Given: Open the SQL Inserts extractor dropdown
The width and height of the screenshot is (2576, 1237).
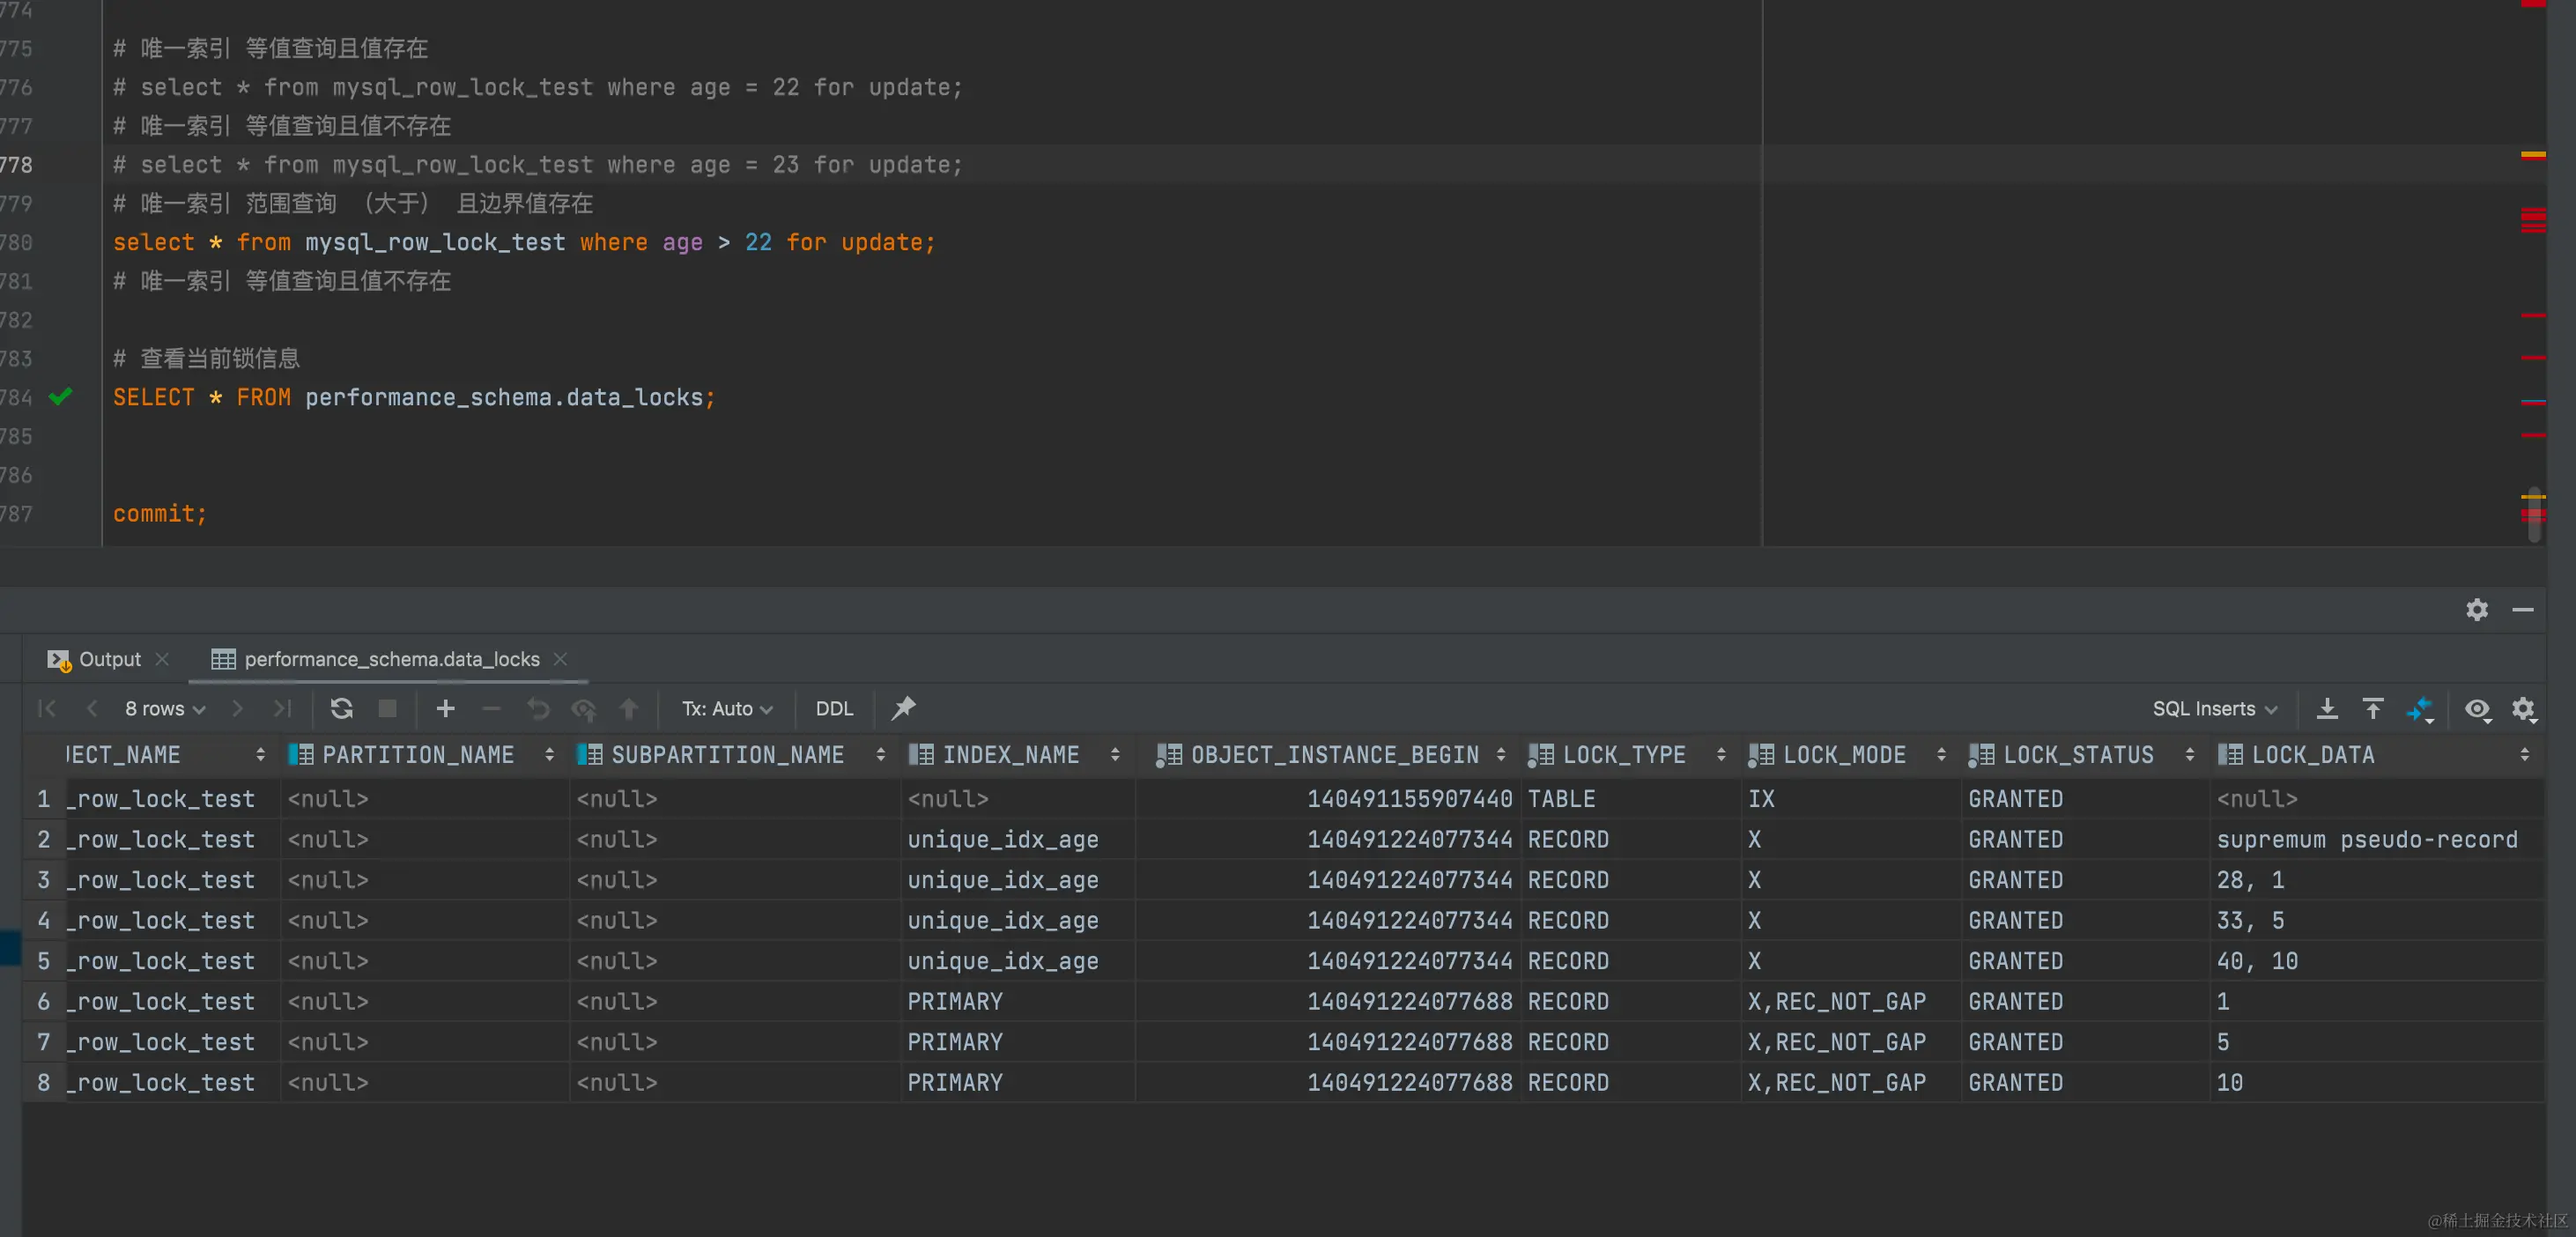Looking at the screenshot, I should tap(2214, 708).
